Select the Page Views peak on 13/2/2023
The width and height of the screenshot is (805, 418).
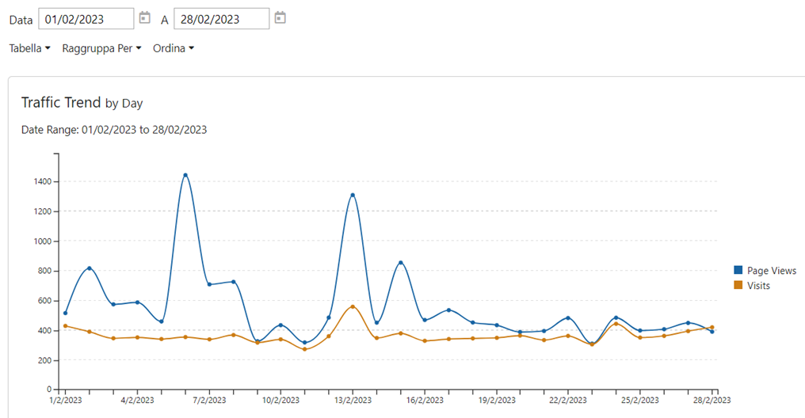pyautogui.click(x=353, y=195)
